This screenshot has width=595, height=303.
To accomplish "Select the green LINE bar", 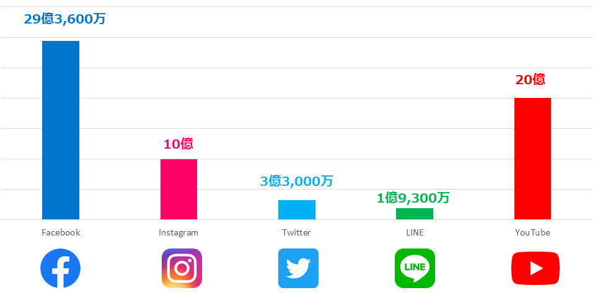I will pos(415,214).
